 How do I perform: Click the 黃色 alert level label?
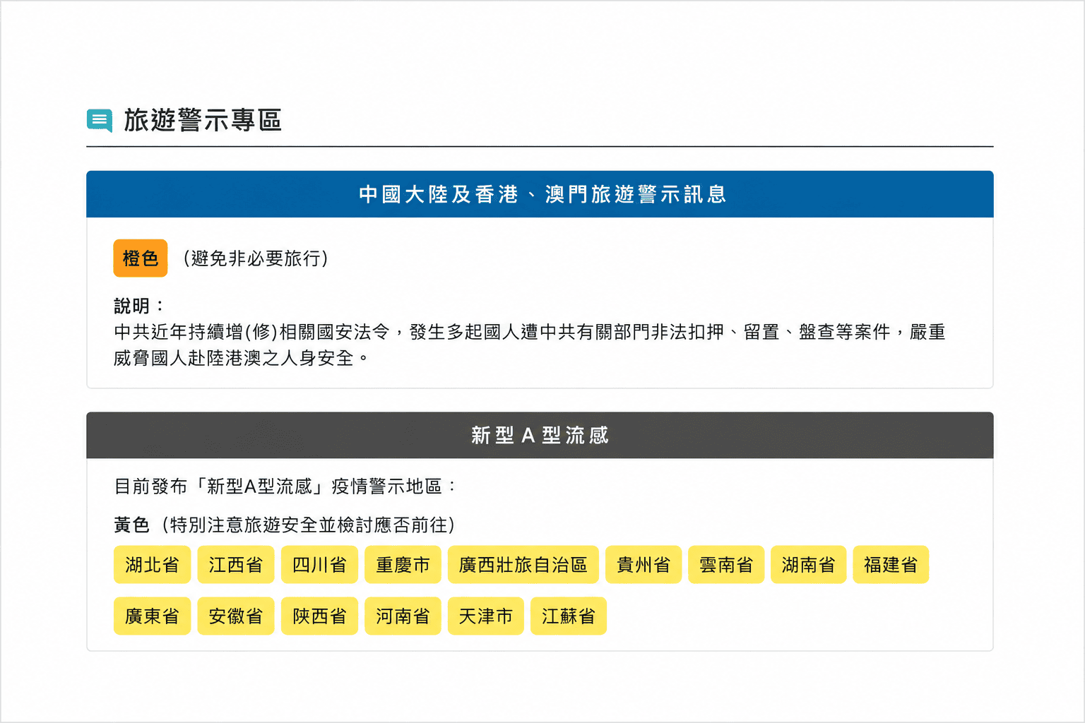click(131, 525)
